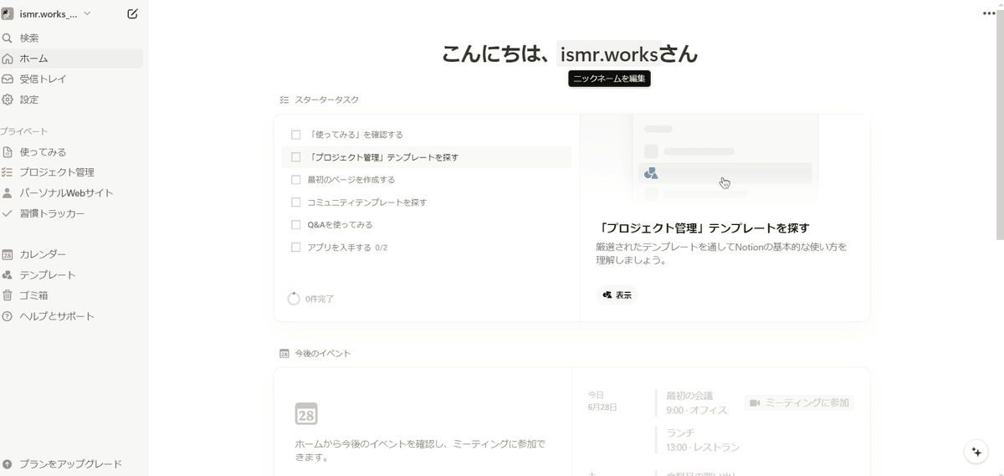Open the three-dot options menu
The image size is (1004, 476).
click(989, 14)
